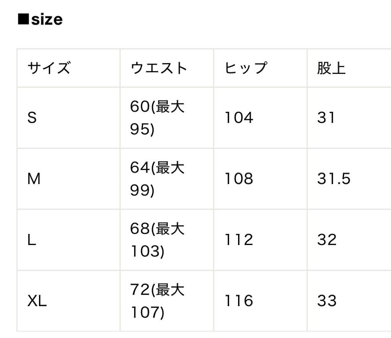Select the L size row label

pos(32,240)
